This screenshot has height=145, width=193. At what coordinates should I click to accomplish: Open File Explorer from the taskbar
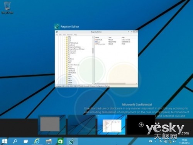tap(49, 142)
